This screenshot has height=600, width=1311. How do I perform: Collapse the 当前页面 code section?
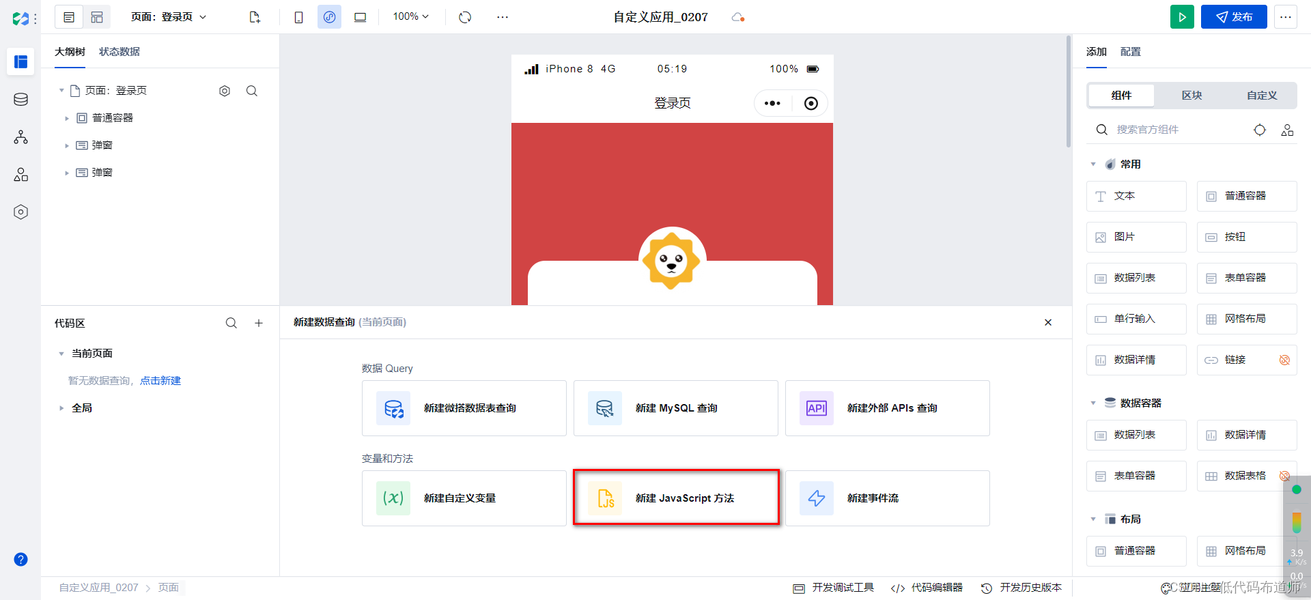pos(61,354)
